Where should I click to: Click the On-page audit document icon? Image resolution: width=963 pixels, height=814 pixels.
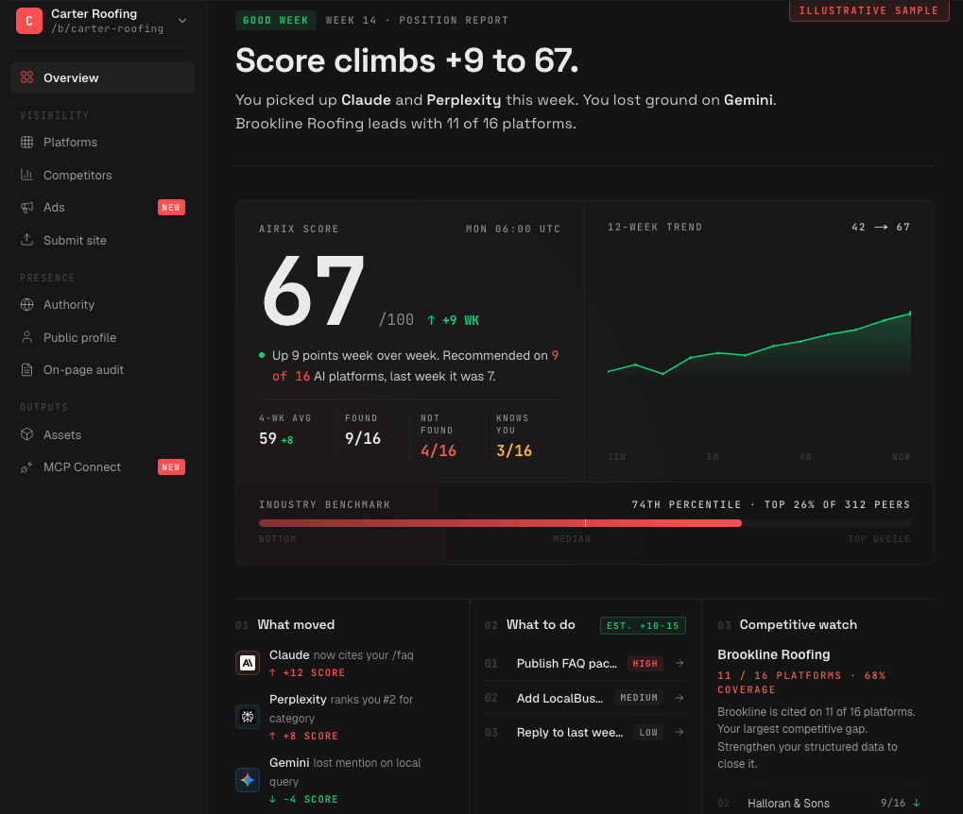pos(27,369)
